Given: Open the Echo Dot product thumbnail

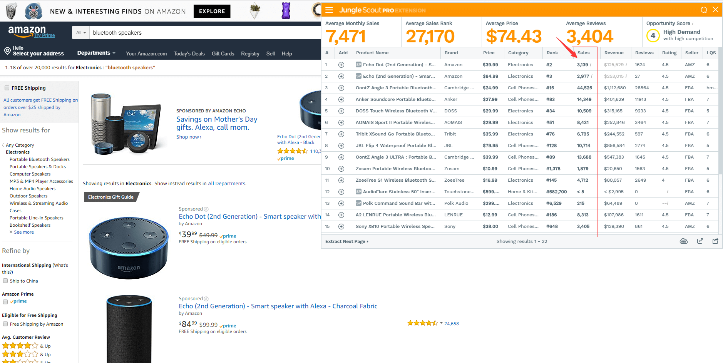Looking at the screenshot, I should pyautogui.click(x=129, y=248).
